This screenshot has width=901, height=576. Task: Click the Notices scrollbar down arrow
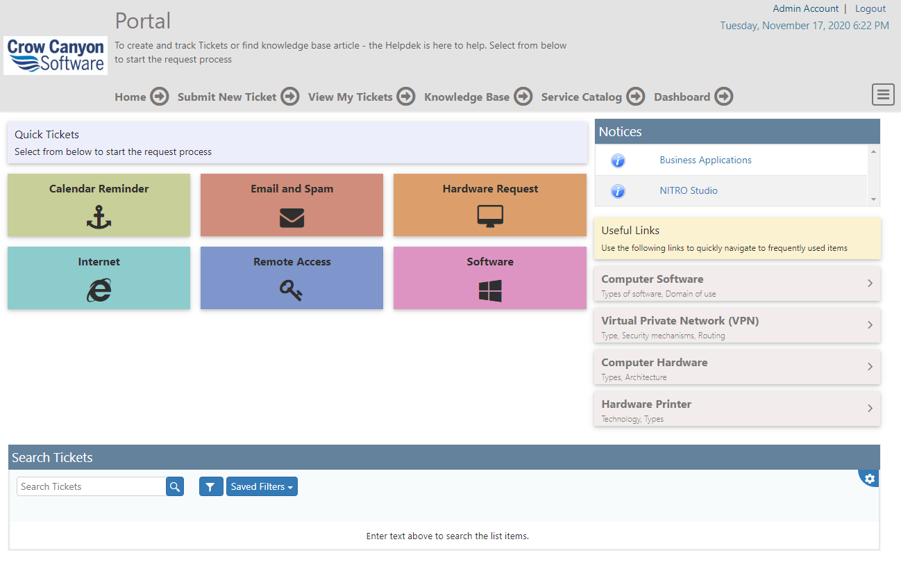[873, 199]
